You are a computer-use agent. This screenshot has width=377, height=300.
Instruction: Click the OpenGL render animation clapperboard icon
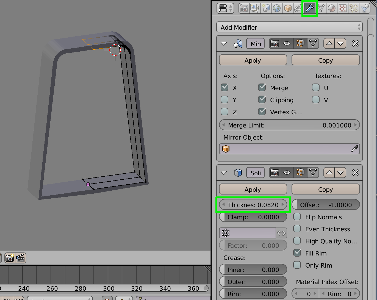21,258
